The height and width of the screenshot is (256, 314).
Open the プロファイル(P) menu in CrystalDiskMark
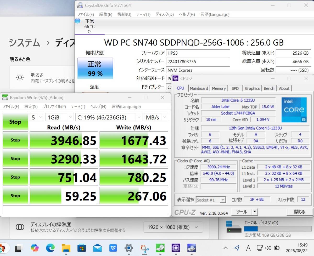(x=54, y=106)
